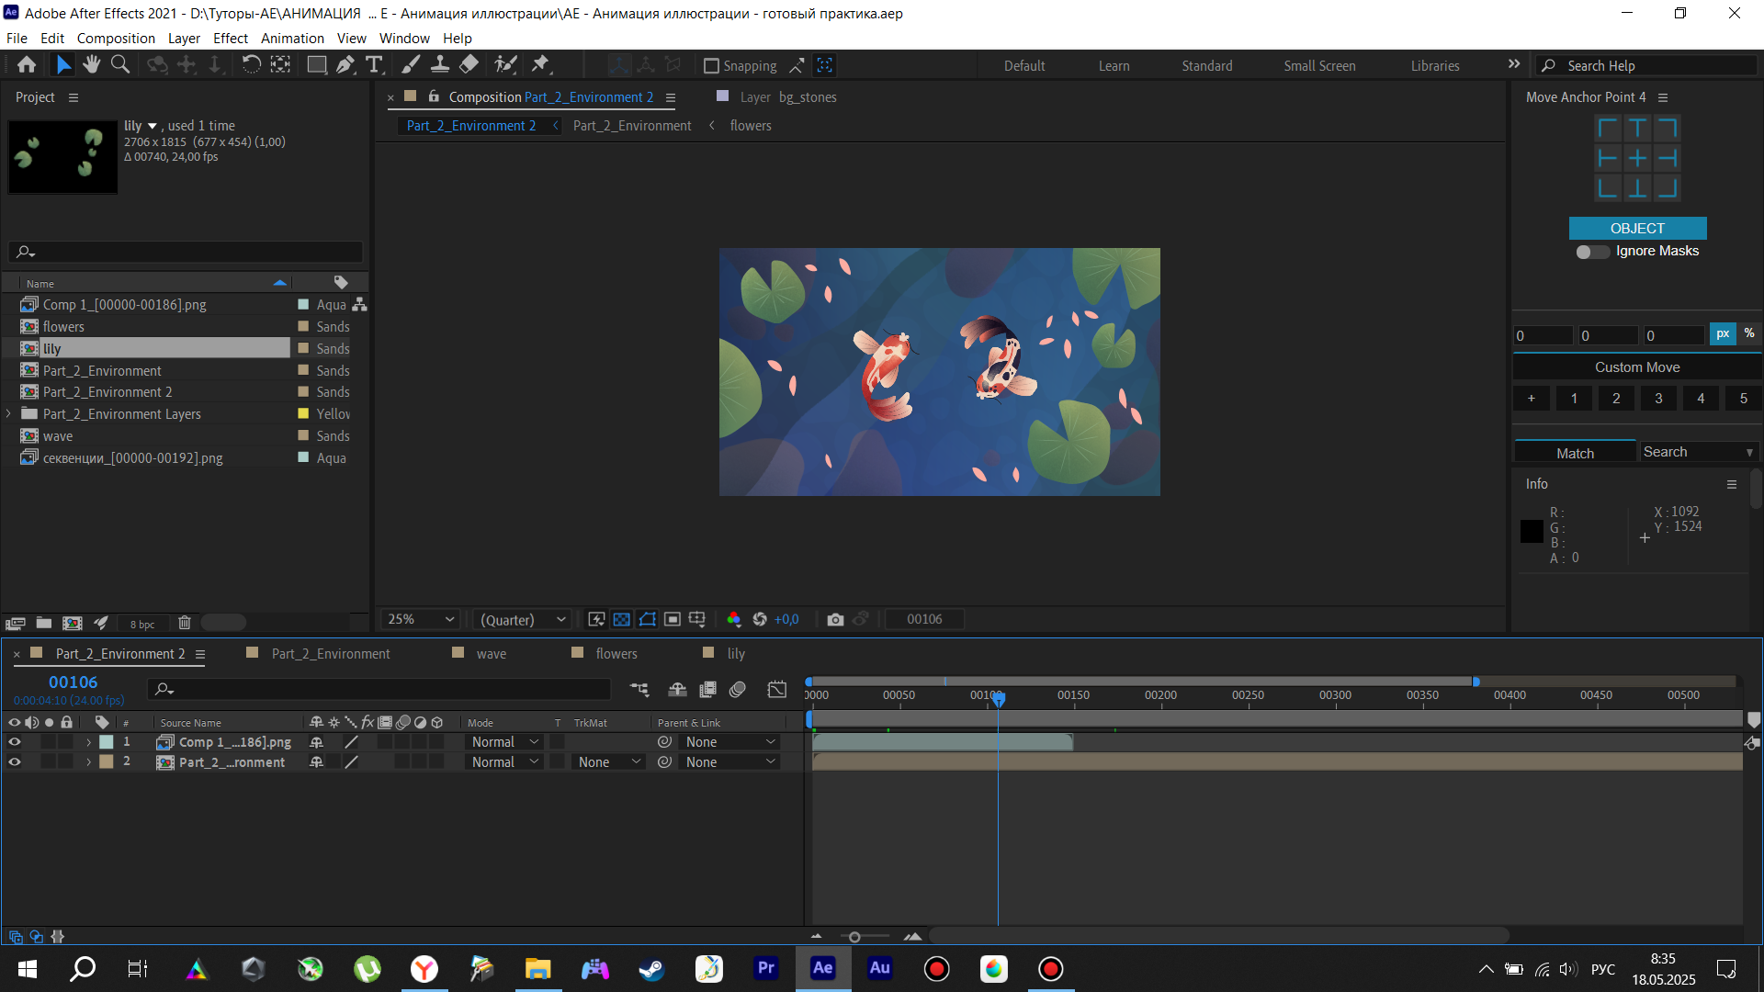Toggle the motion blur enable switch

(x=738, y=690)
